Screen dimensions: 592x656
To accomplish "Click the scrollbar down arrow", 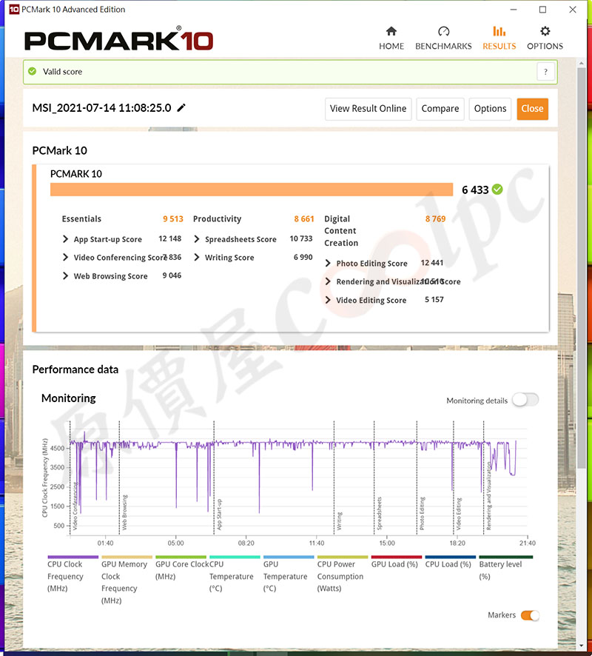I will [x=581, y=646].
